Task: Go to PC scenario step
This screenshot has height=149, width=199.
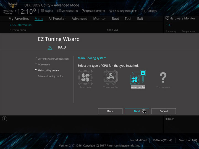Action: (x=44, y=65)
